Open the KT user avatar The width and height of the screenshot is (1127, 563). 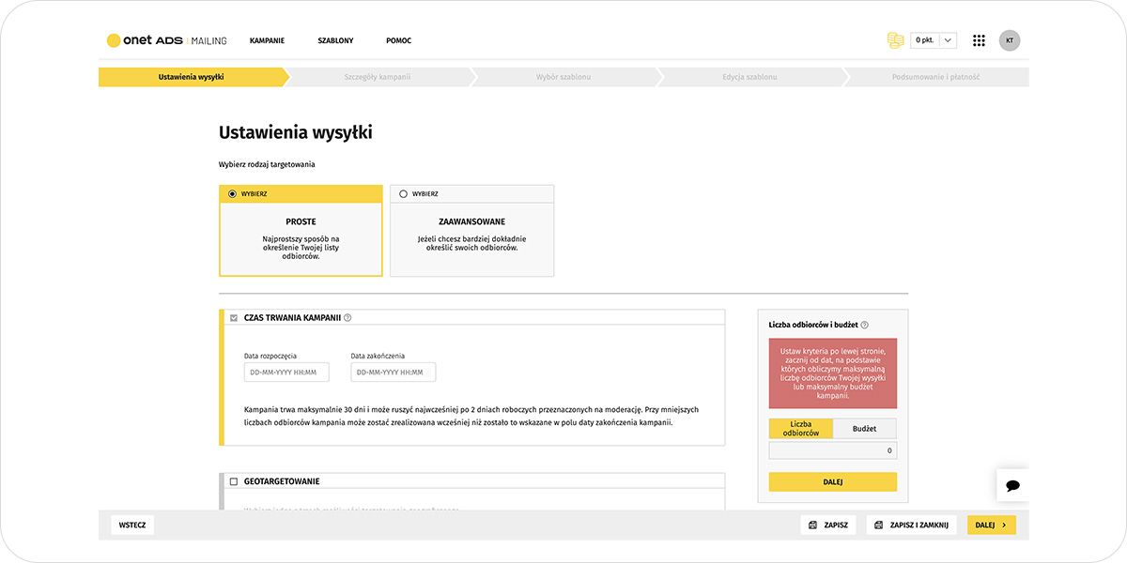[1010, 40]
